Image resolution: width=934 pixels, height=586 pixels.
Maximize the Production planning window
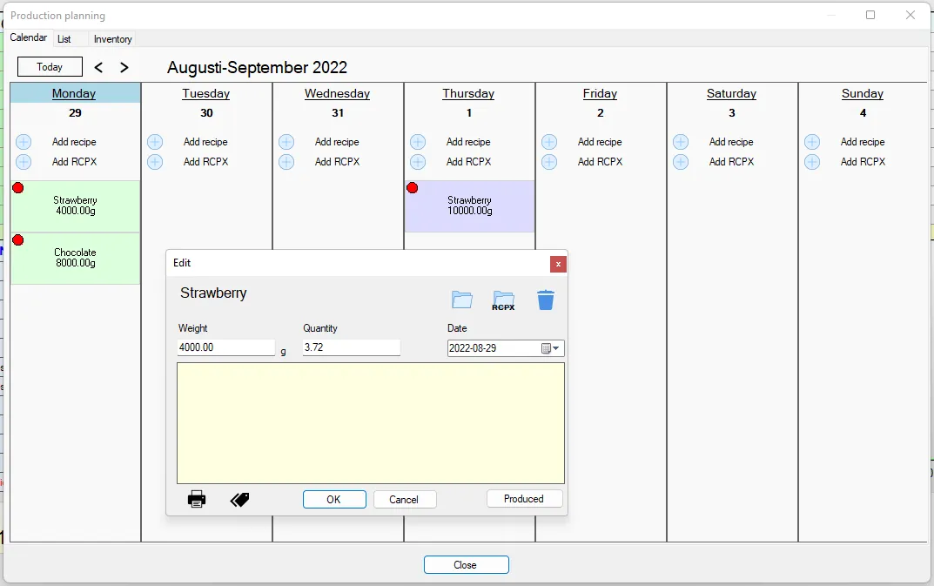pos(870,15)
